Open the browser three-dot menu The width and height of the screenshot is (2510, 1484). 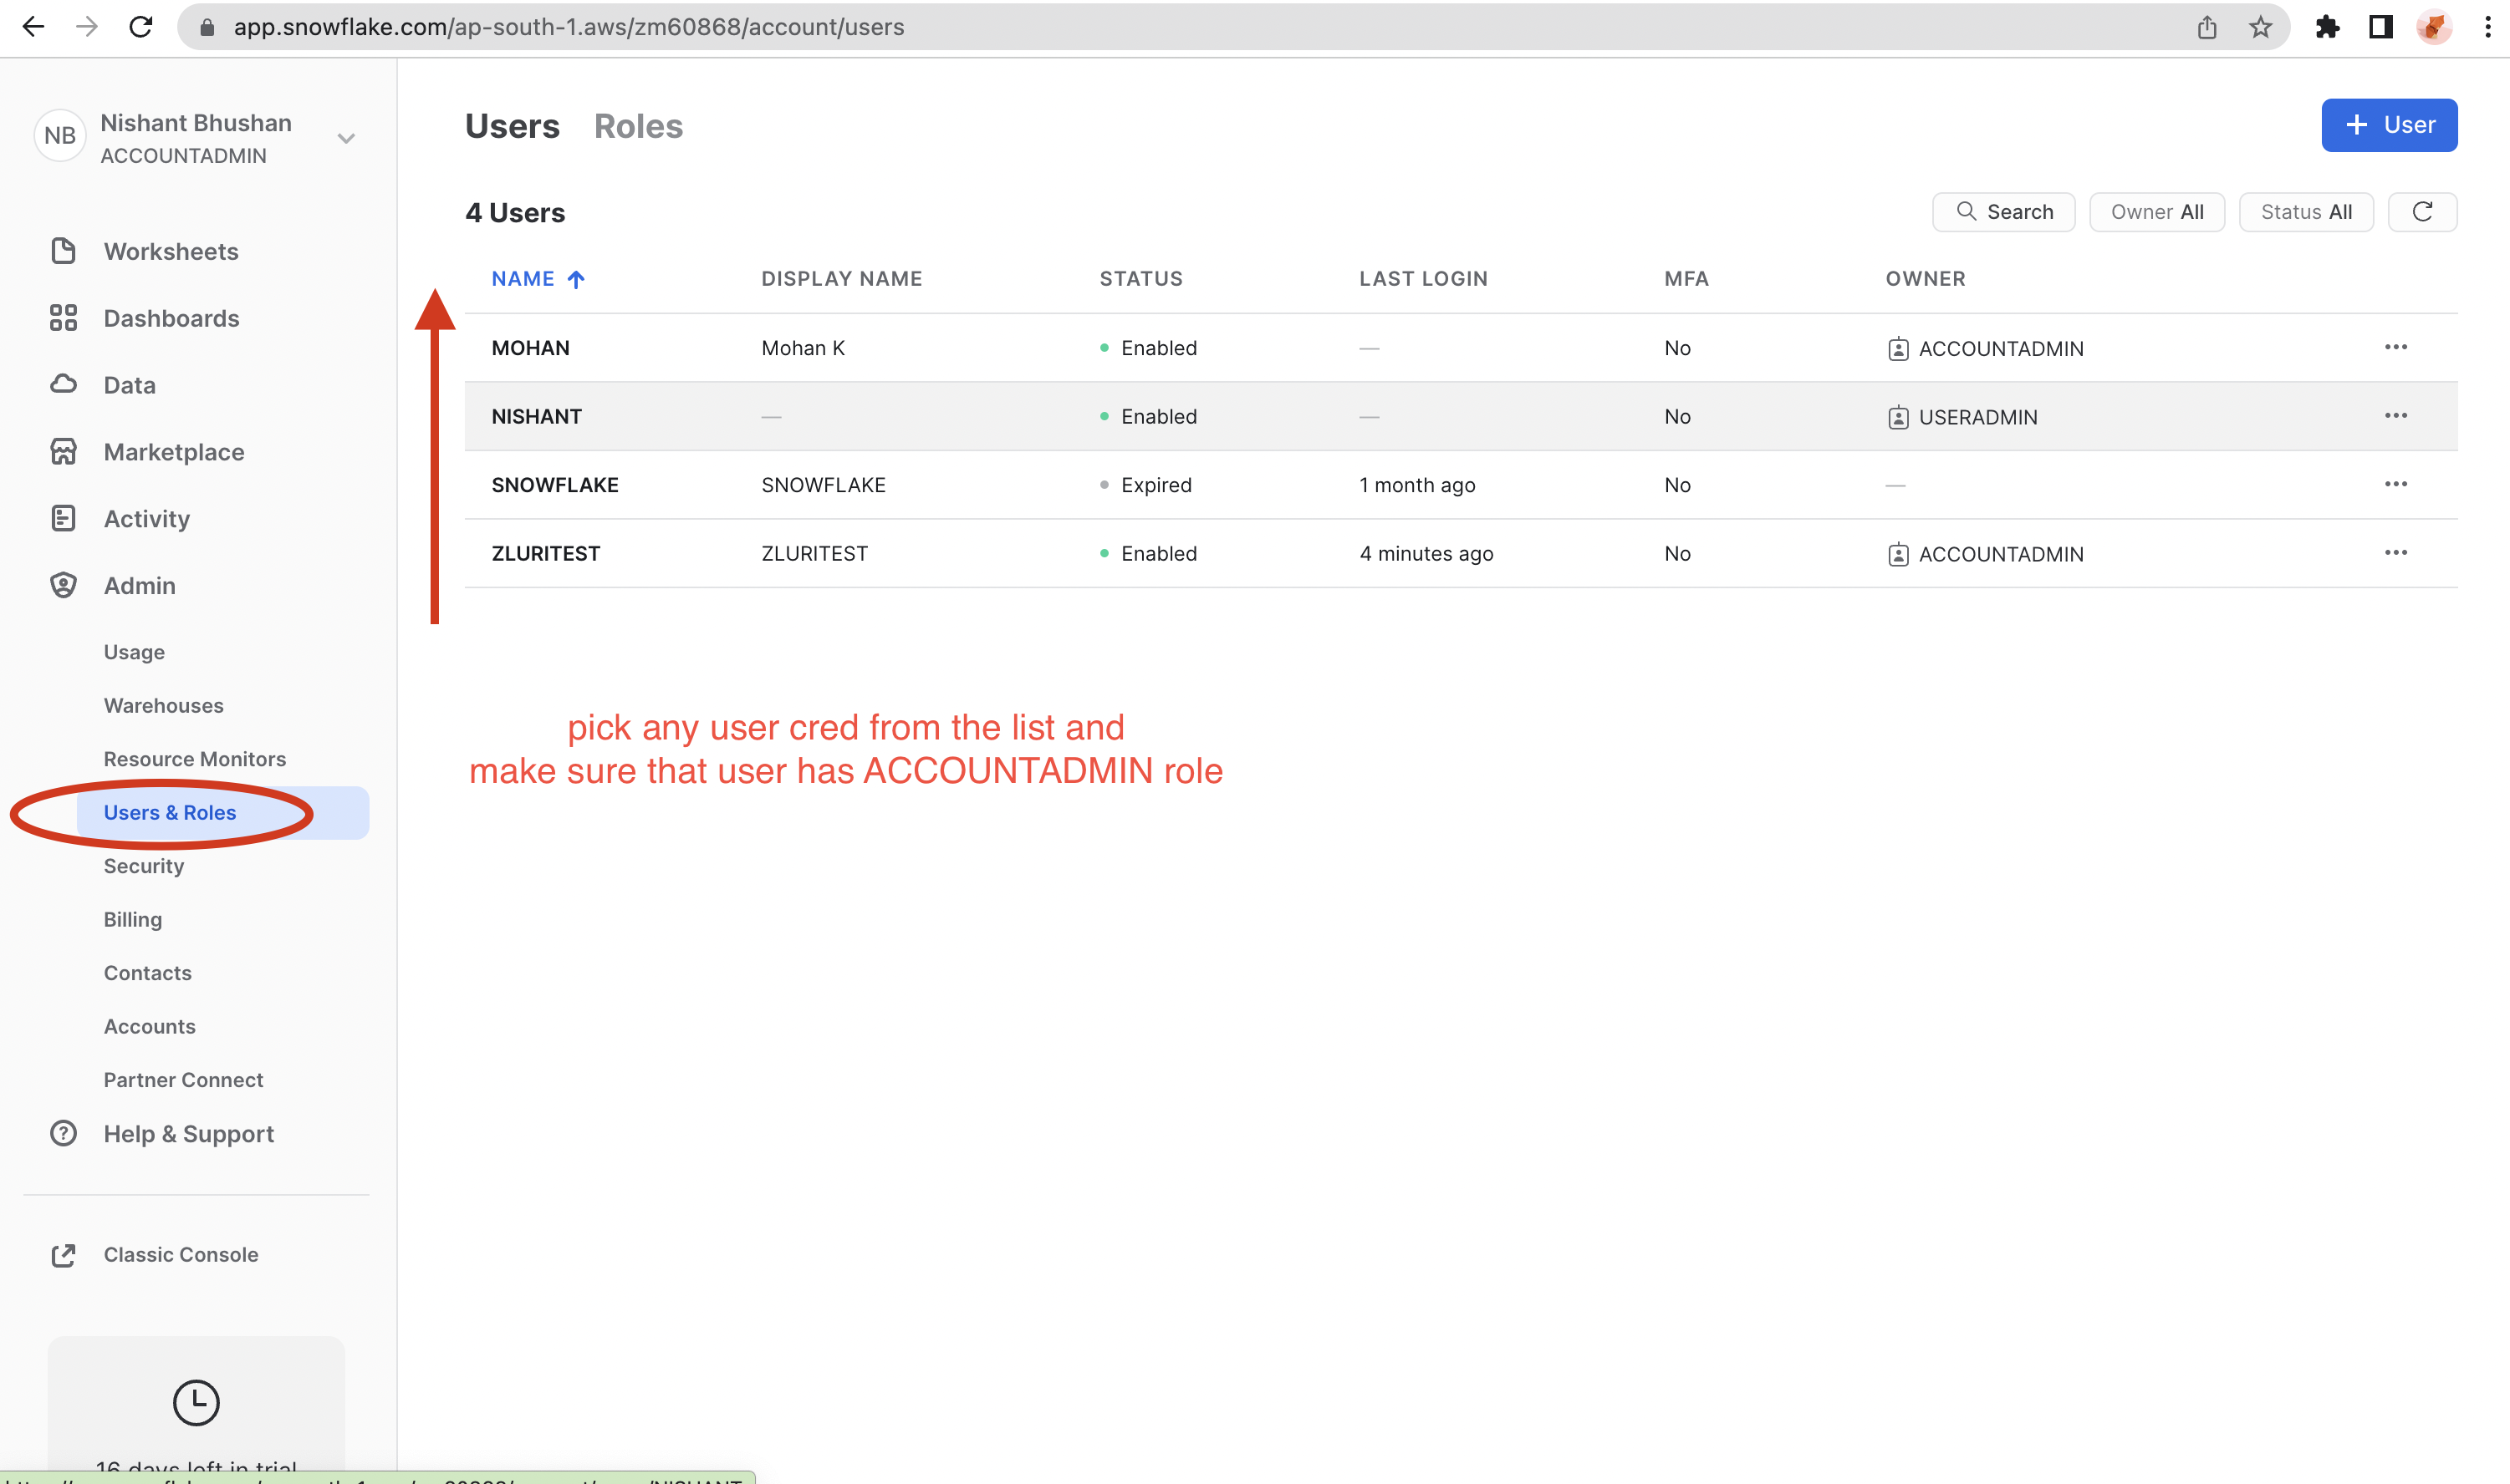tap(2487, 27)
